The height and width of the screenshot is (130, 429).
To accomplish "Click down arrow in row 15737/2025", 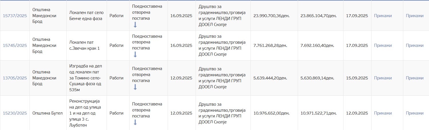I will (x=135, y=25).
